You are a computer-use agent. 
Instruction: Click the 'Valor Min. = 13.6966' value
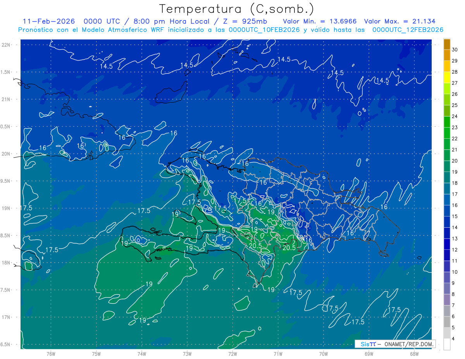point(320,21)
